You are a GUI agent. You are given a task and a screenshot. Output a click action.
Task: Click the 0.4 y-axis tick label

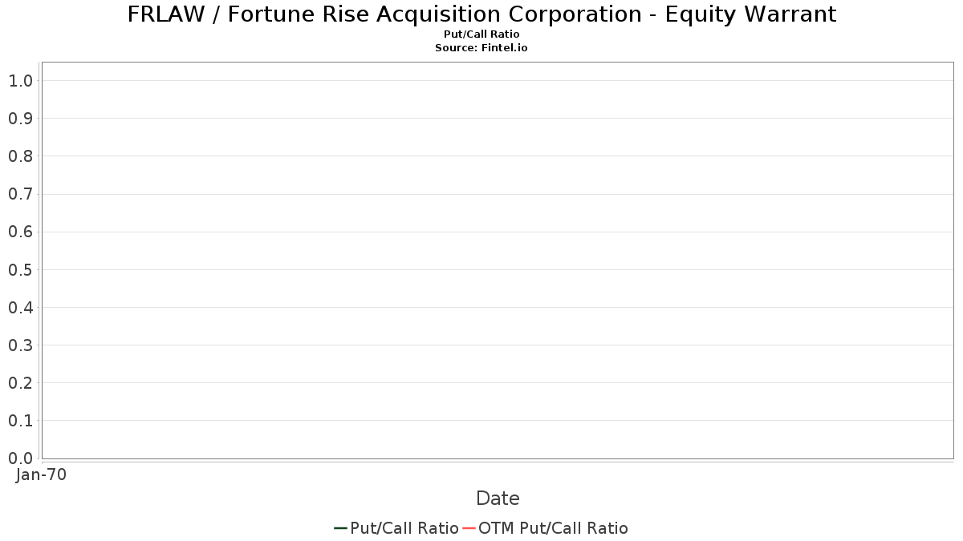20,307
